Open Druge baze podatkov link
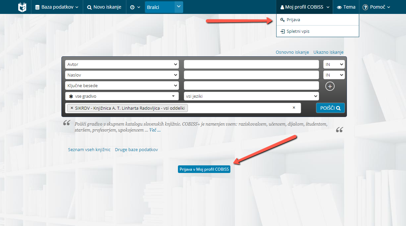 tap(136, 149)
